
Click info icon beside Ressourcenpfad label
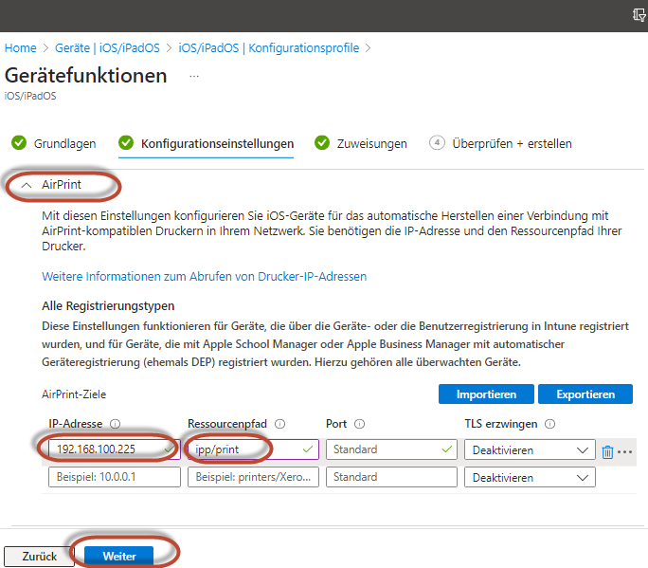(x=280, y=425)
